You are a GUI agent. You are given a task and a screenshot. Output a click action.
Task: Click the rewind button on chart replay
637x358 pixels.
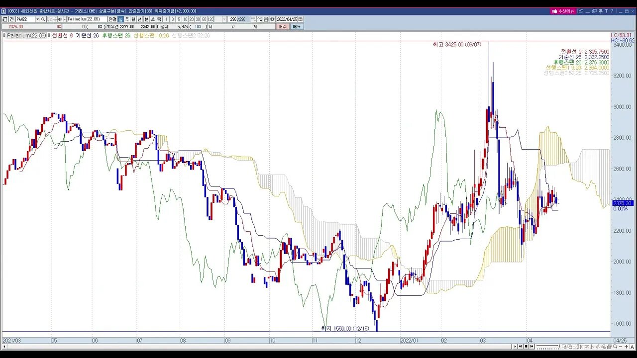coord(520,346)
